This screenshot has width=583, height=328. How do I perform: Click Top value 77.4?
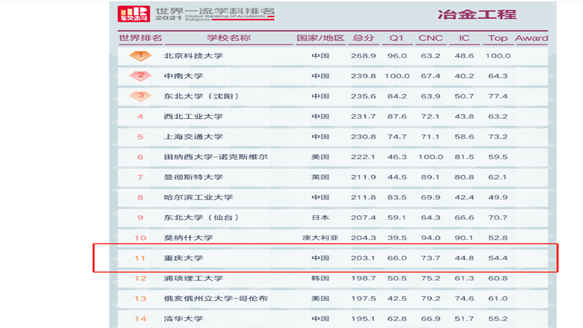498,96
